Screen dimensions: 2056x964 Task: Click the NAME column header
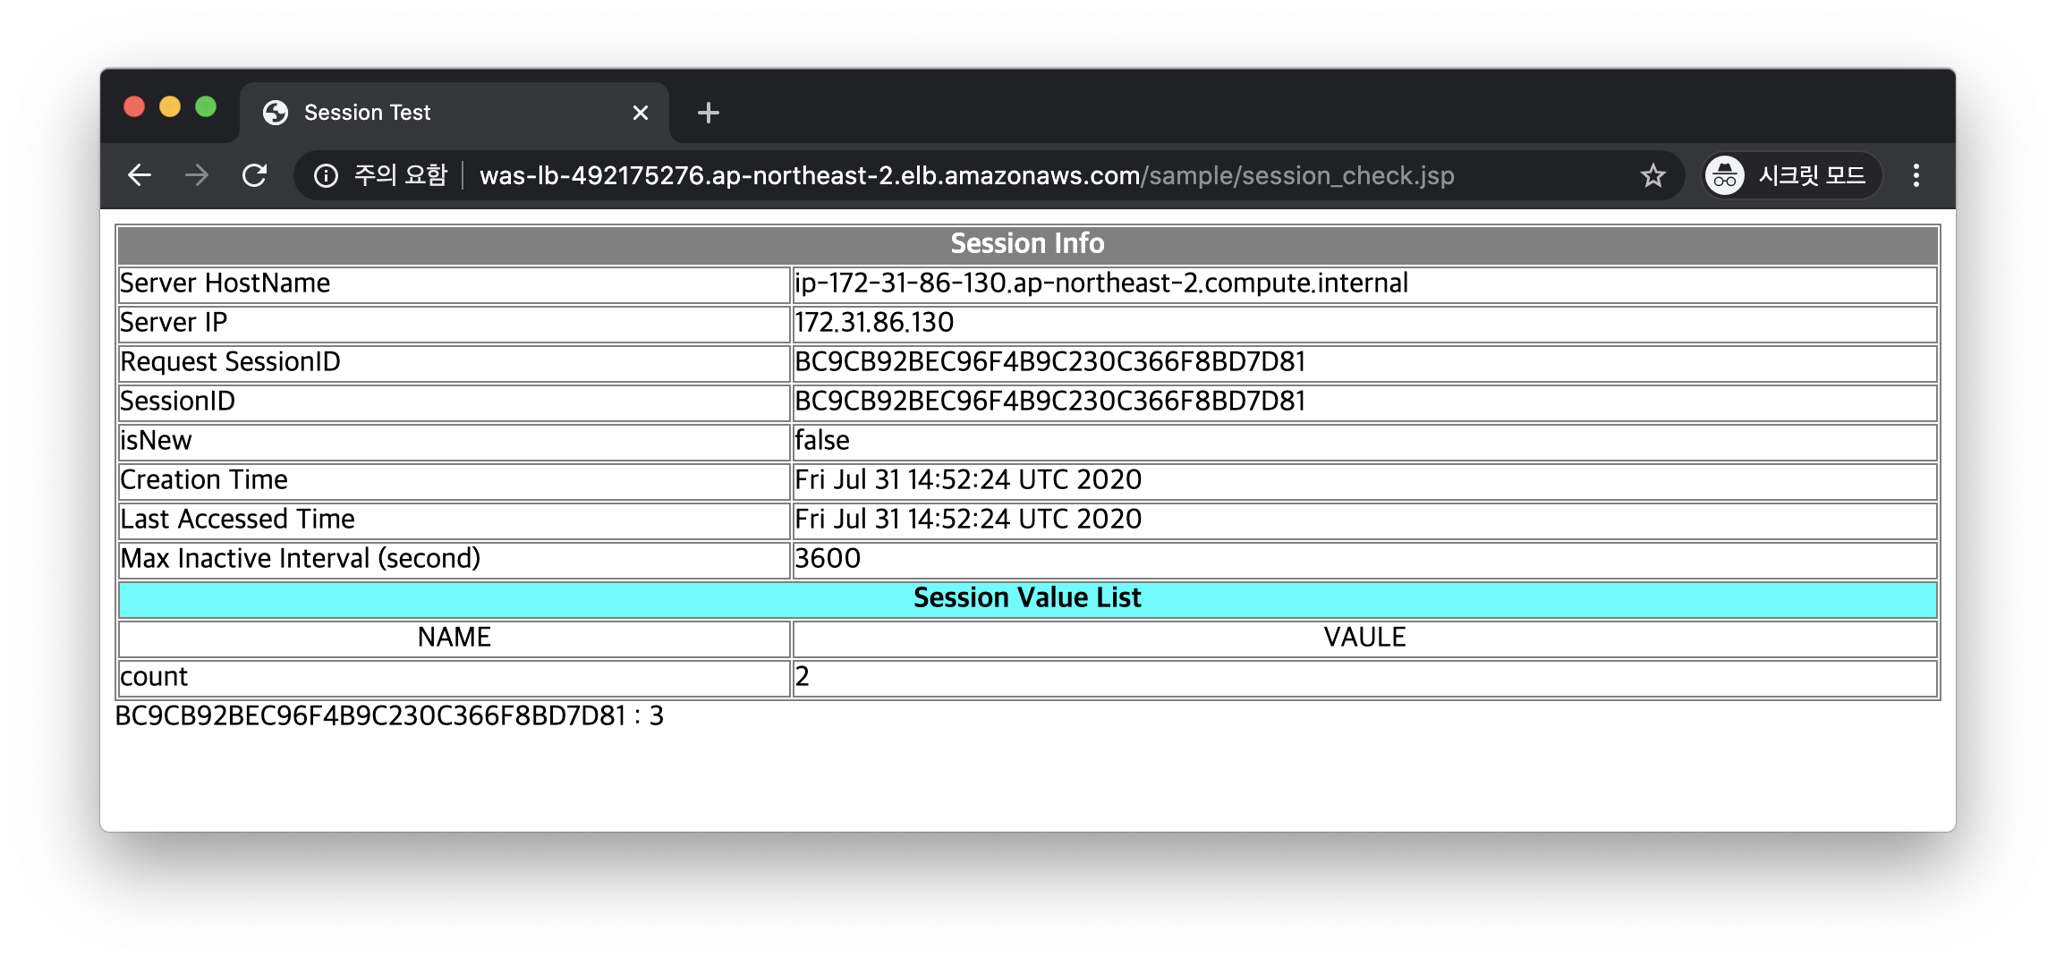pos(454,638)
